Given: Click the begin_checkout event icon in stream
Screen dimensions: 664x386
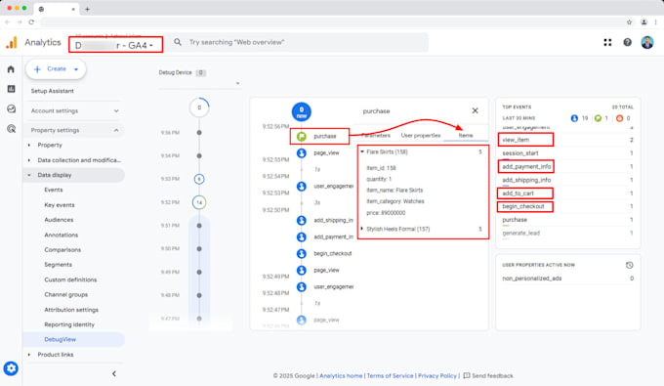Looking at the screenshot, I should [302, 253].
